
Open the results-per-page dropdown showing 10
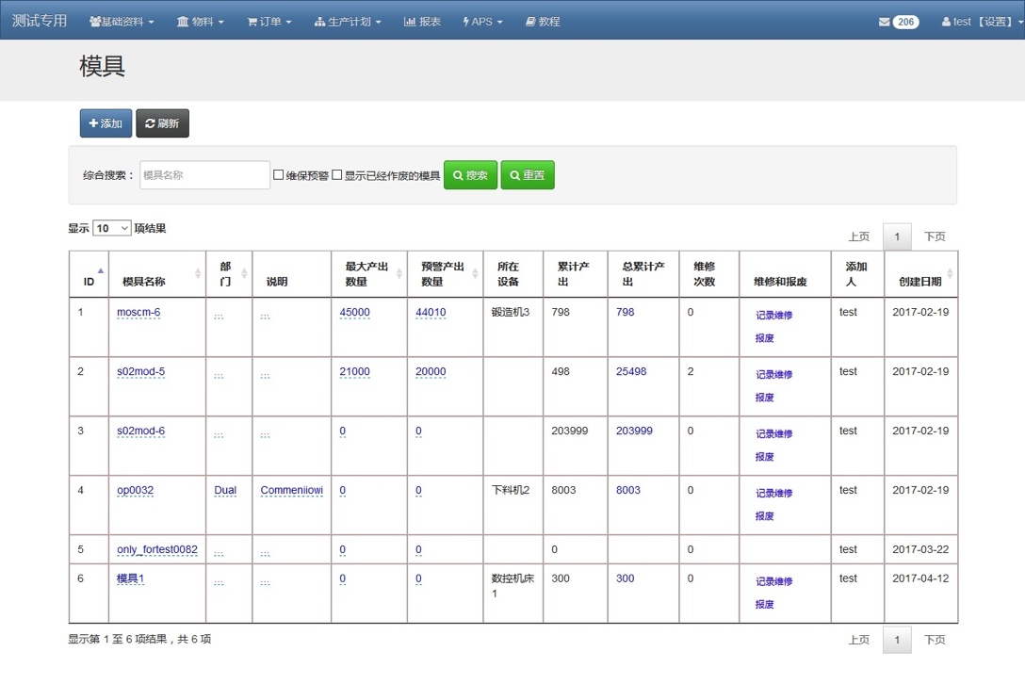tap(111, 229)
